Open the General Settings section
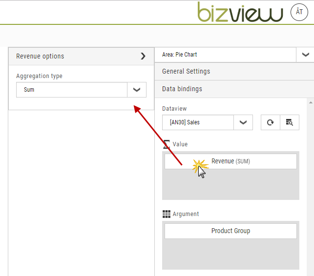Screen dimensions: 314x276 pos(234,71)
